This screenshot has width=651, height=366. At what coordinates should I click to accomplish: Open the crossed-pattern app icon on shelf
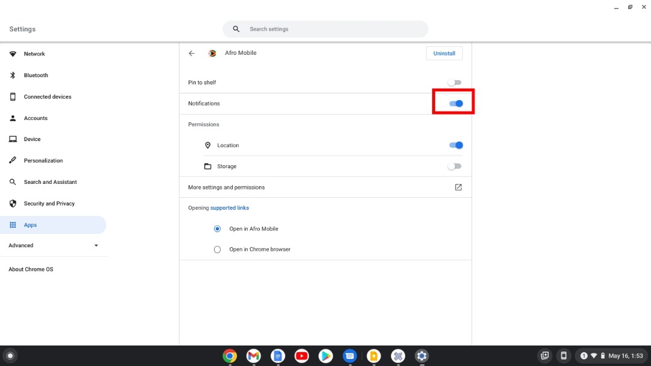[398, 356]
